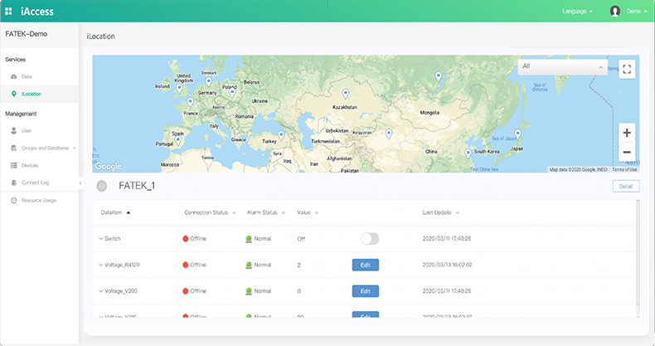Click the map pin over Japan
Screen dimensions: 655x346
[518, 134]
